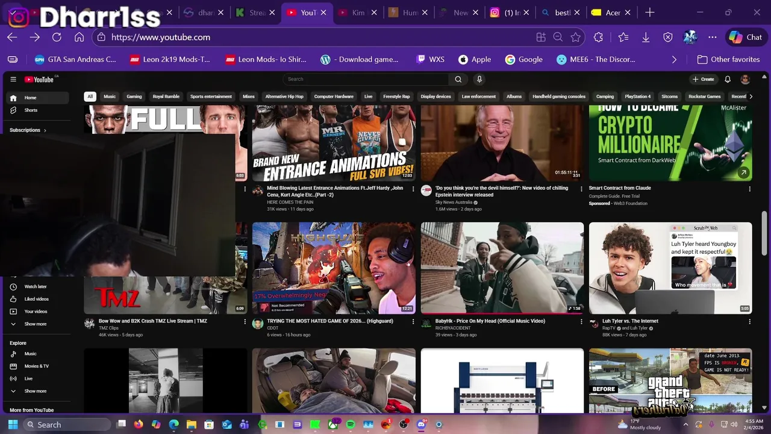Open Copilot Chat button in browser
771x434 pixels.
click(746, 37)
